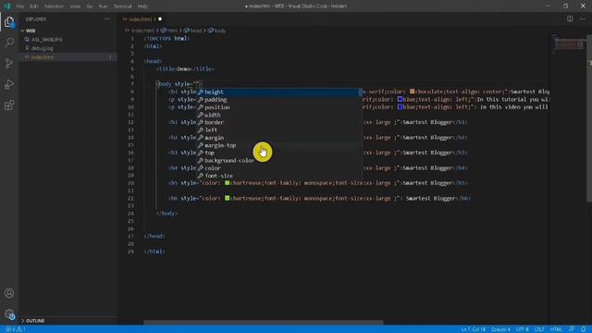The image size is (592, 333).
Task: Open the Manage gear icon
Action: [9, 314]
